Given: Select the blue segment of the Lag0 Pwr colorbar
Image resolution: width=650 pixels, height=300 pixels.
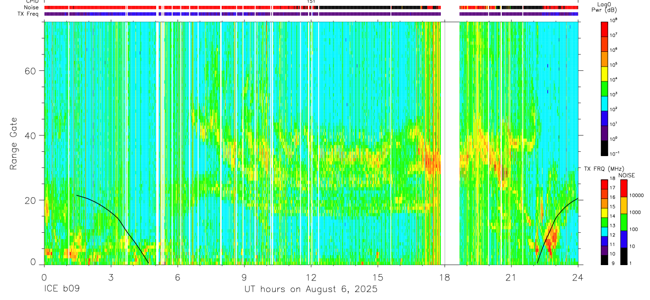Looking at the screenshot, I should tap(605, 117).
